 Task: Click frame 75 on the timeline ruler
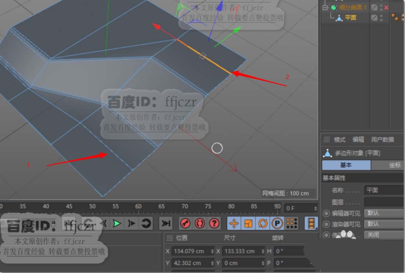tap(208, 206)
